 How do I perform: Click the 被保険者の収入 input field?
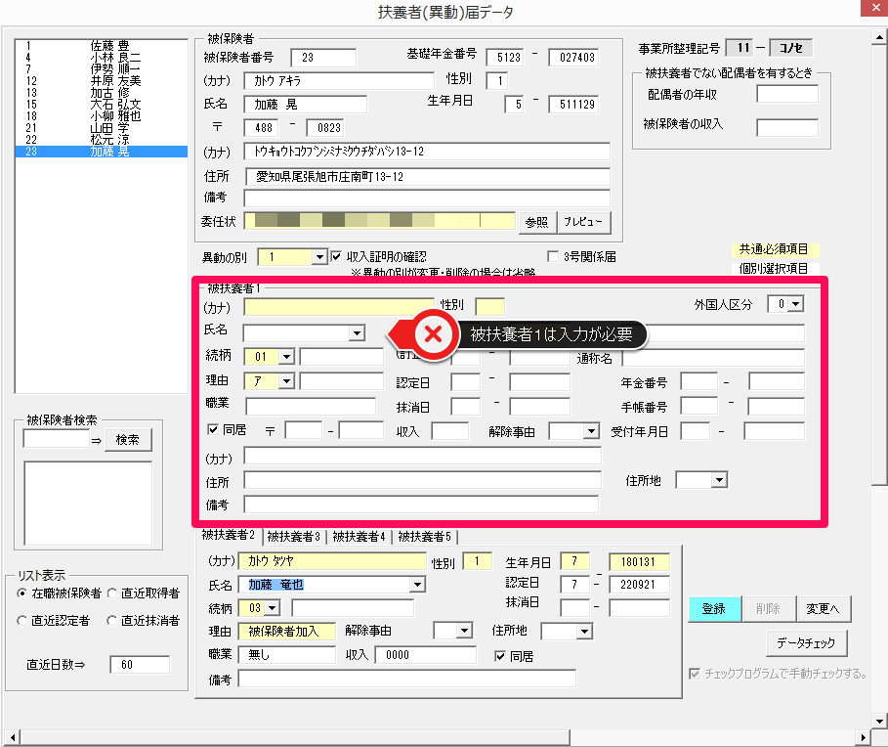(787, 127)
